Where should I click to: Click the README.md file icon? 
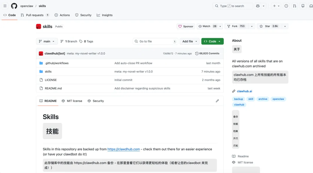click(x=41, y=88)
